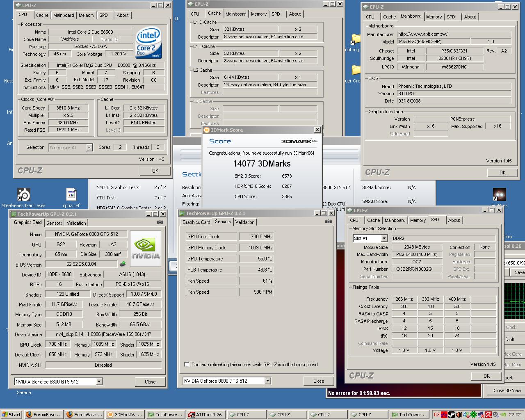Click the Bus Speed 380.0 MHz field
Viewport: 525px width, 420px height.
point(68,123)
